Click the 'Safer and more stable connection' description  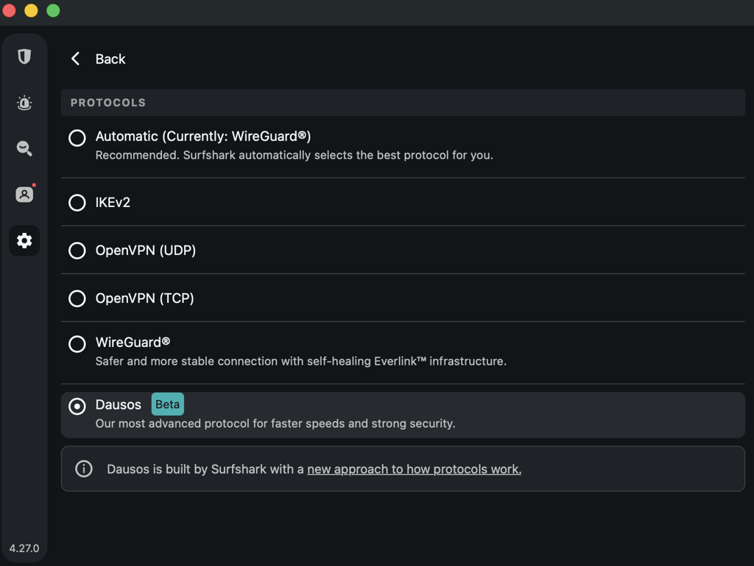click(301, 361)
